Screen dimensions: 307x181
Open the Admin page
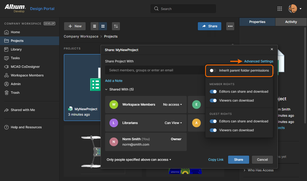point(29,84)
